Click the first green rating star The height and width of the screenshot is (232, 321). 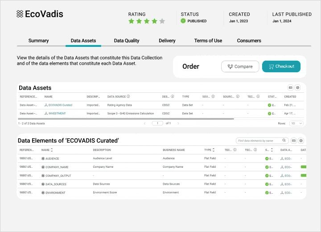[132, 21]
